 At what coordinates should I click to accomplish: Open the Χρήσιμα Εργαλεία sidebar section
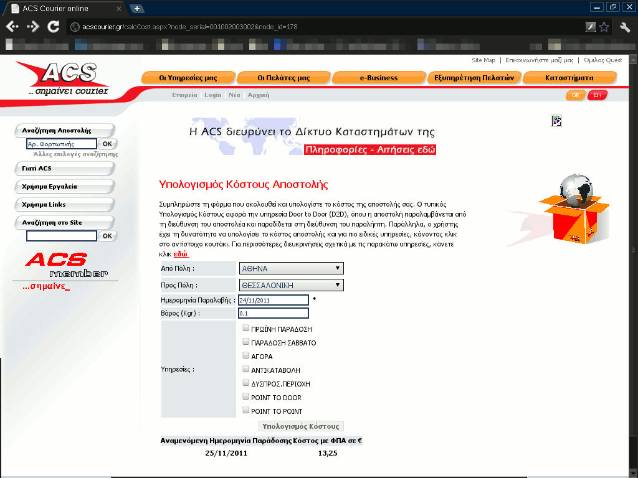click(x=64, y=187)
